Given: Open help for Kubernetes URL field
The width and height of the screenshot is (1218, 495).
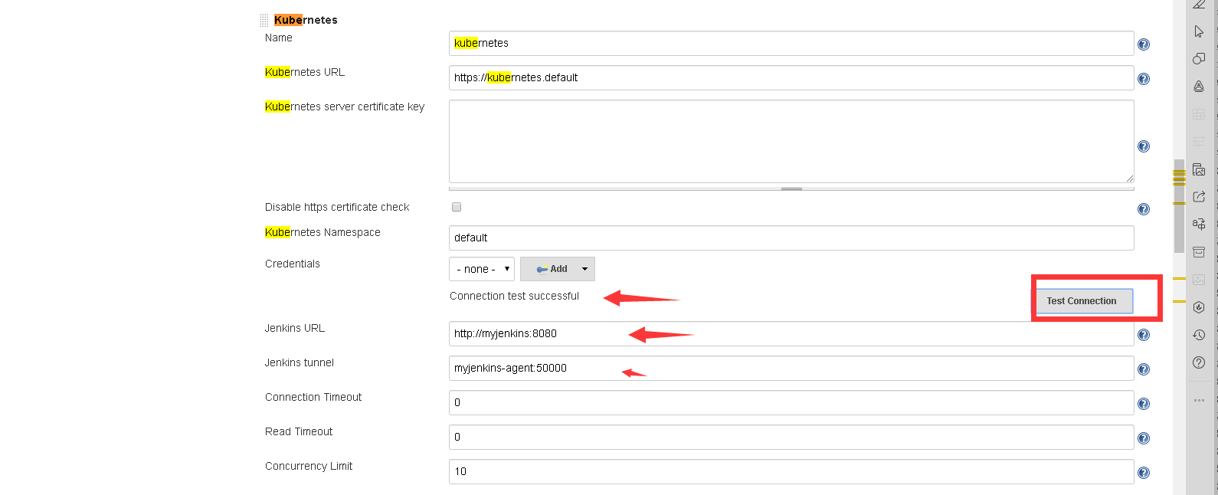Looking at the screenshot, I should pos(1144,79).
